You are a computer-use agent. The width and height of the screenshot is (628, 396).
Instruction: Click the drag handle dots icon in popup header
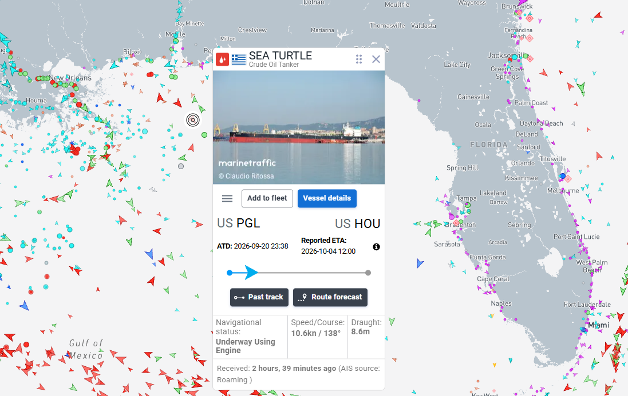[x=359, y=59]
